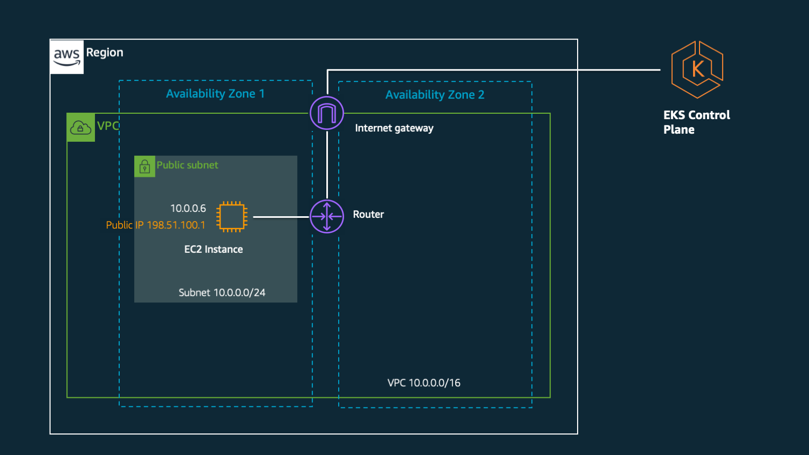Click the Public subnet padlock icon

pyautogui.click(x=145, y=167)
